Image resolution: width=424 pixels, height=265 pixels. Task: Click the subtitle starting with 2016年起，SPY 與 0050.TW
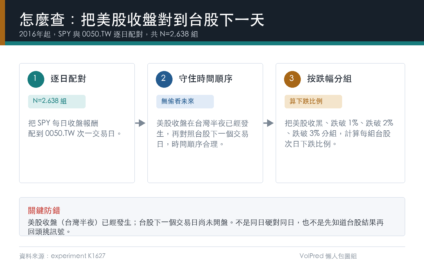[x=109, y=34]
